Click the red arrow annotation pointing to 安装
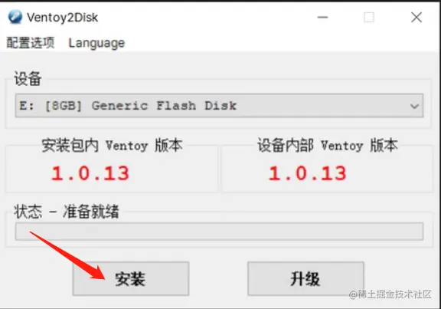441x309 pixels. pos(67,255)
